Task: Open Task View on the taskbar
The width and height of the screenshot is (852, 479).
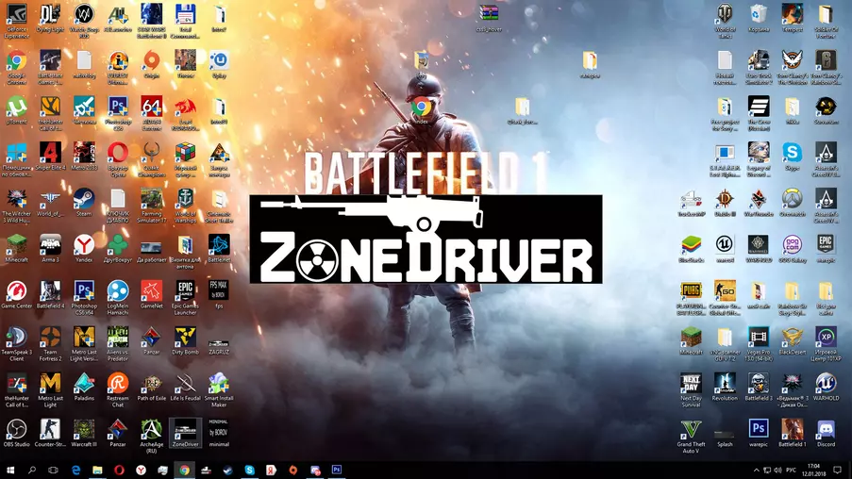Action: click(x=53, y=470)
